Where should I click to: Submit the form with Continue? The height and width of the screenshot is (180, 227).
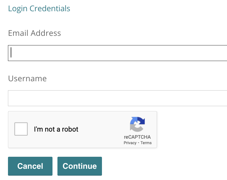click(x=79, y=166)
